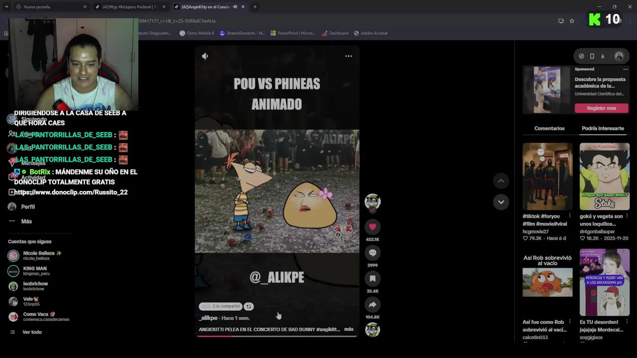Repost the video with the repost icon
Image resolution: width=637 pixels, height=358 pixels.
[249, 306]
